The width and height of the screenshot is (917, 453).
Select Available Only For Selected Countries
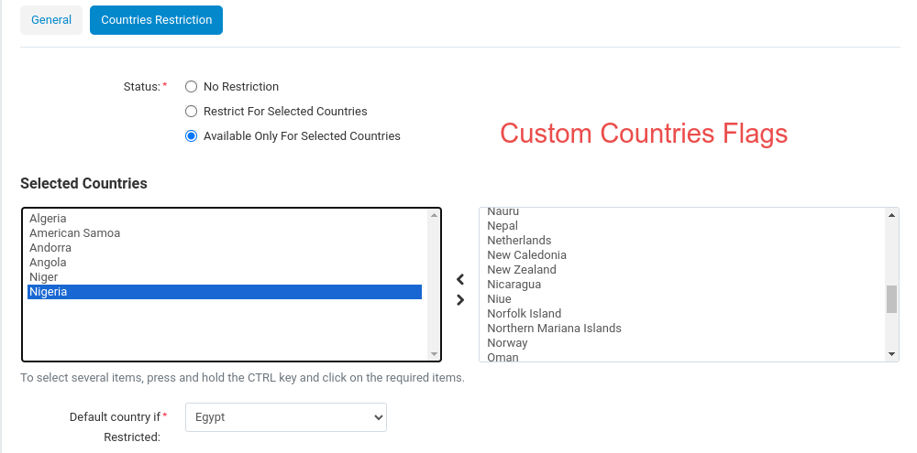[x=192, y=136]
